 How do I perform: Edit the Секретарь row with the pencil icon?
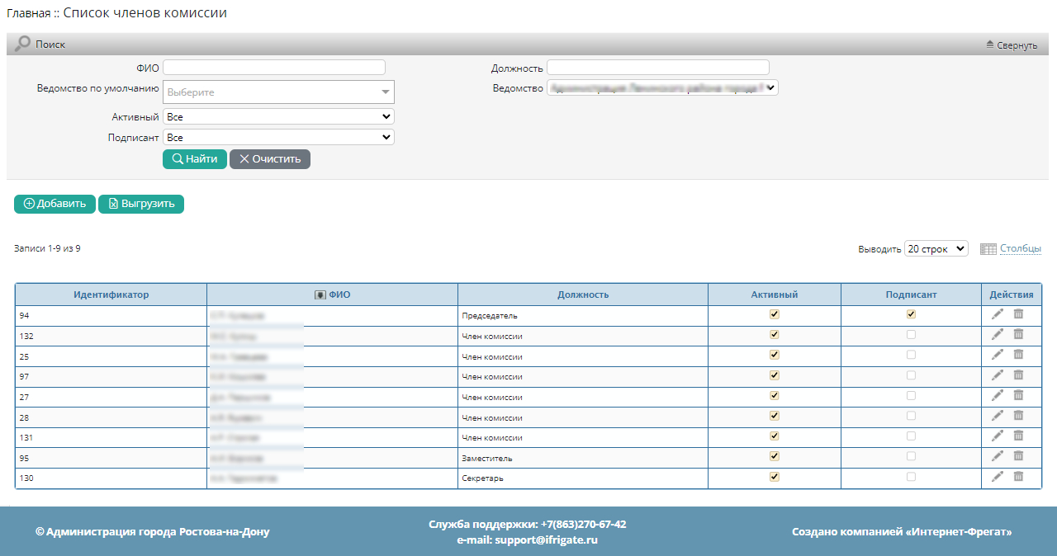(998, 476)
